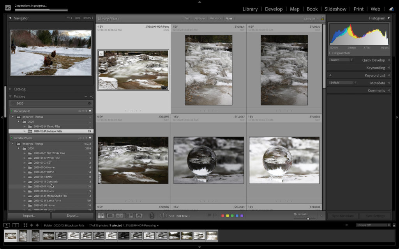The height and width of the screenshot is (249, 399).
Task: Set flag as picked in toolbar
Action: 209,216
